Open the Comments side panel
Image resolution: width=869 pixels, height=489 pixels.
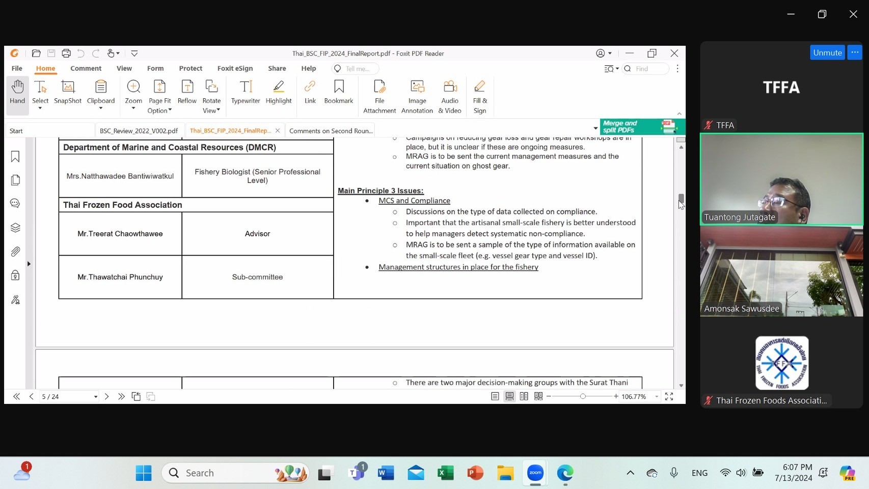[x=15, y=204]
